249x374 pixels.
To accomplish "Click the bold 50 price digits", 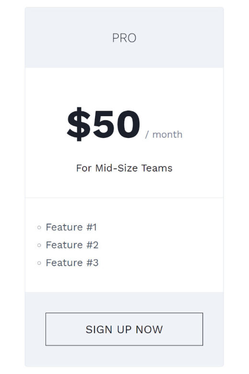I will (x=116, y=124).
